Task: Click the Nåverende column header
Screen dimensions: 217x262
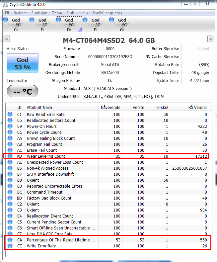Action: [110, 108]
